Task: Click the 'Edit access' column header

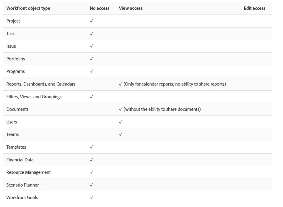Action: (x=255, y=8)
